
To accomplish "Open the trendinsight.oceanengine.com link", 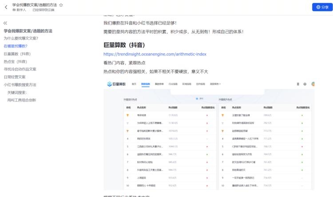I will click(155, 54).
